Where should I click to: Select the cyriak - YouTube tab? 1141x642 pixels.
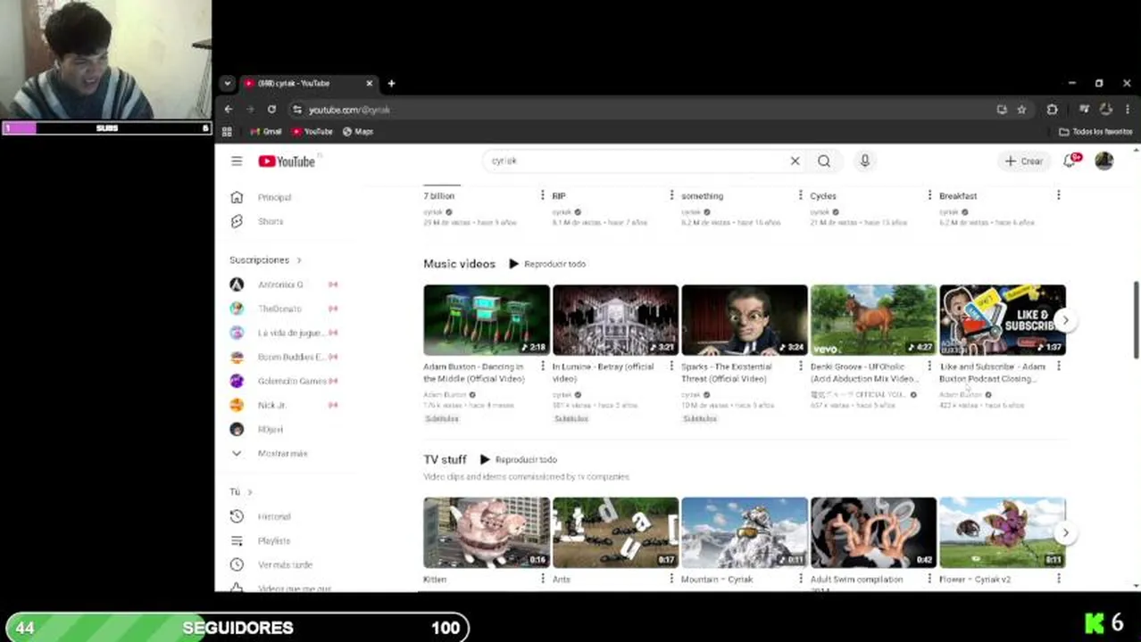click(x=308, y=83)
